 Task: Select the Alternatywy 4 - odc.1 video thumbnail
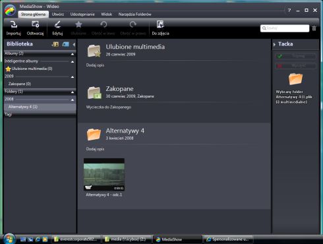click(x=104, y=175)
